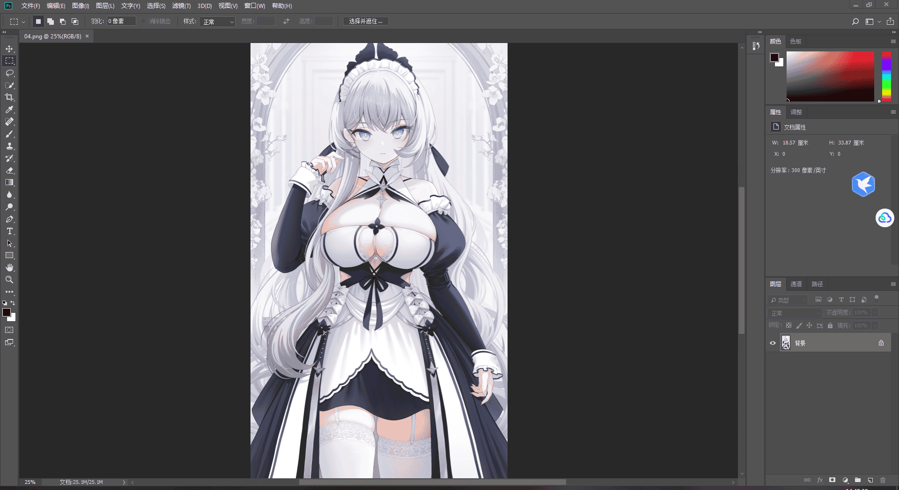The image size is (899, 490).
Task: Open the Properties panel menu
Action: pos(893,112)
